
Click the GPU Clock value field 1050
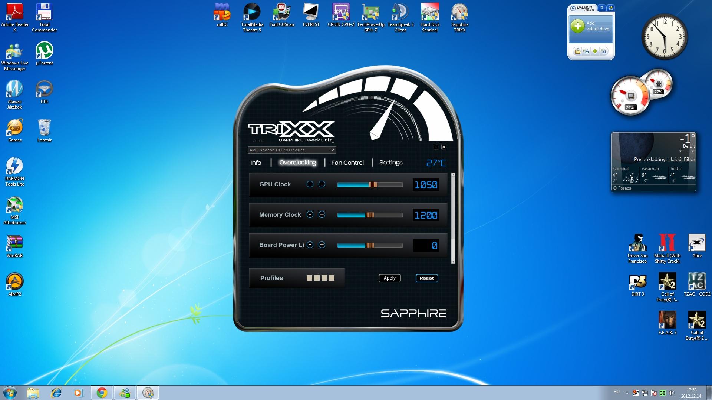(426, 184)
